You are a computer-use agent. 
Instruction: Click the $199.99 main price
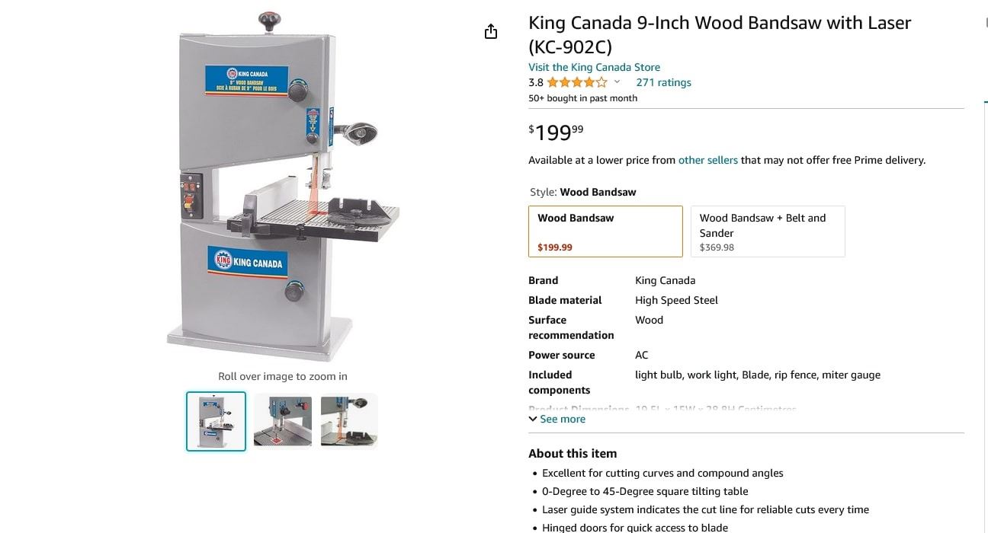[x=556, y=132]
